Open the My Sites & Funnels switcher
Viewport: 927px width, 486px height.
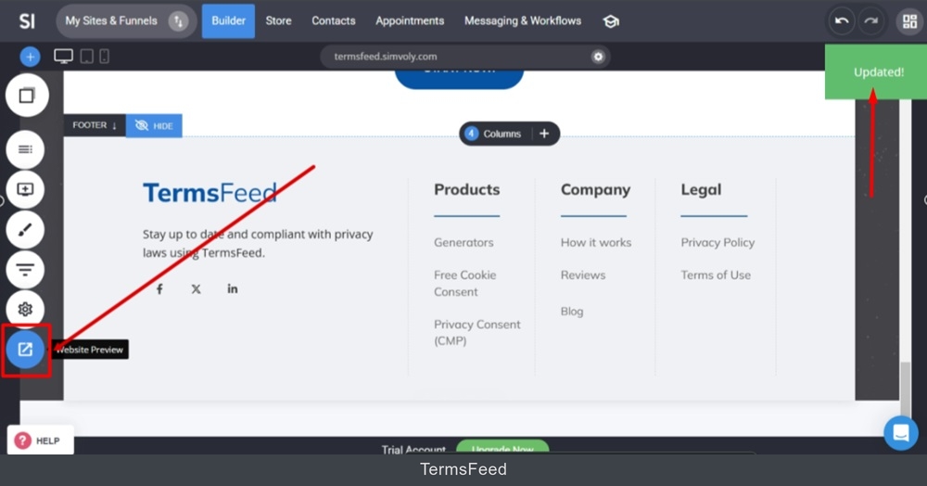coord(126,21)
